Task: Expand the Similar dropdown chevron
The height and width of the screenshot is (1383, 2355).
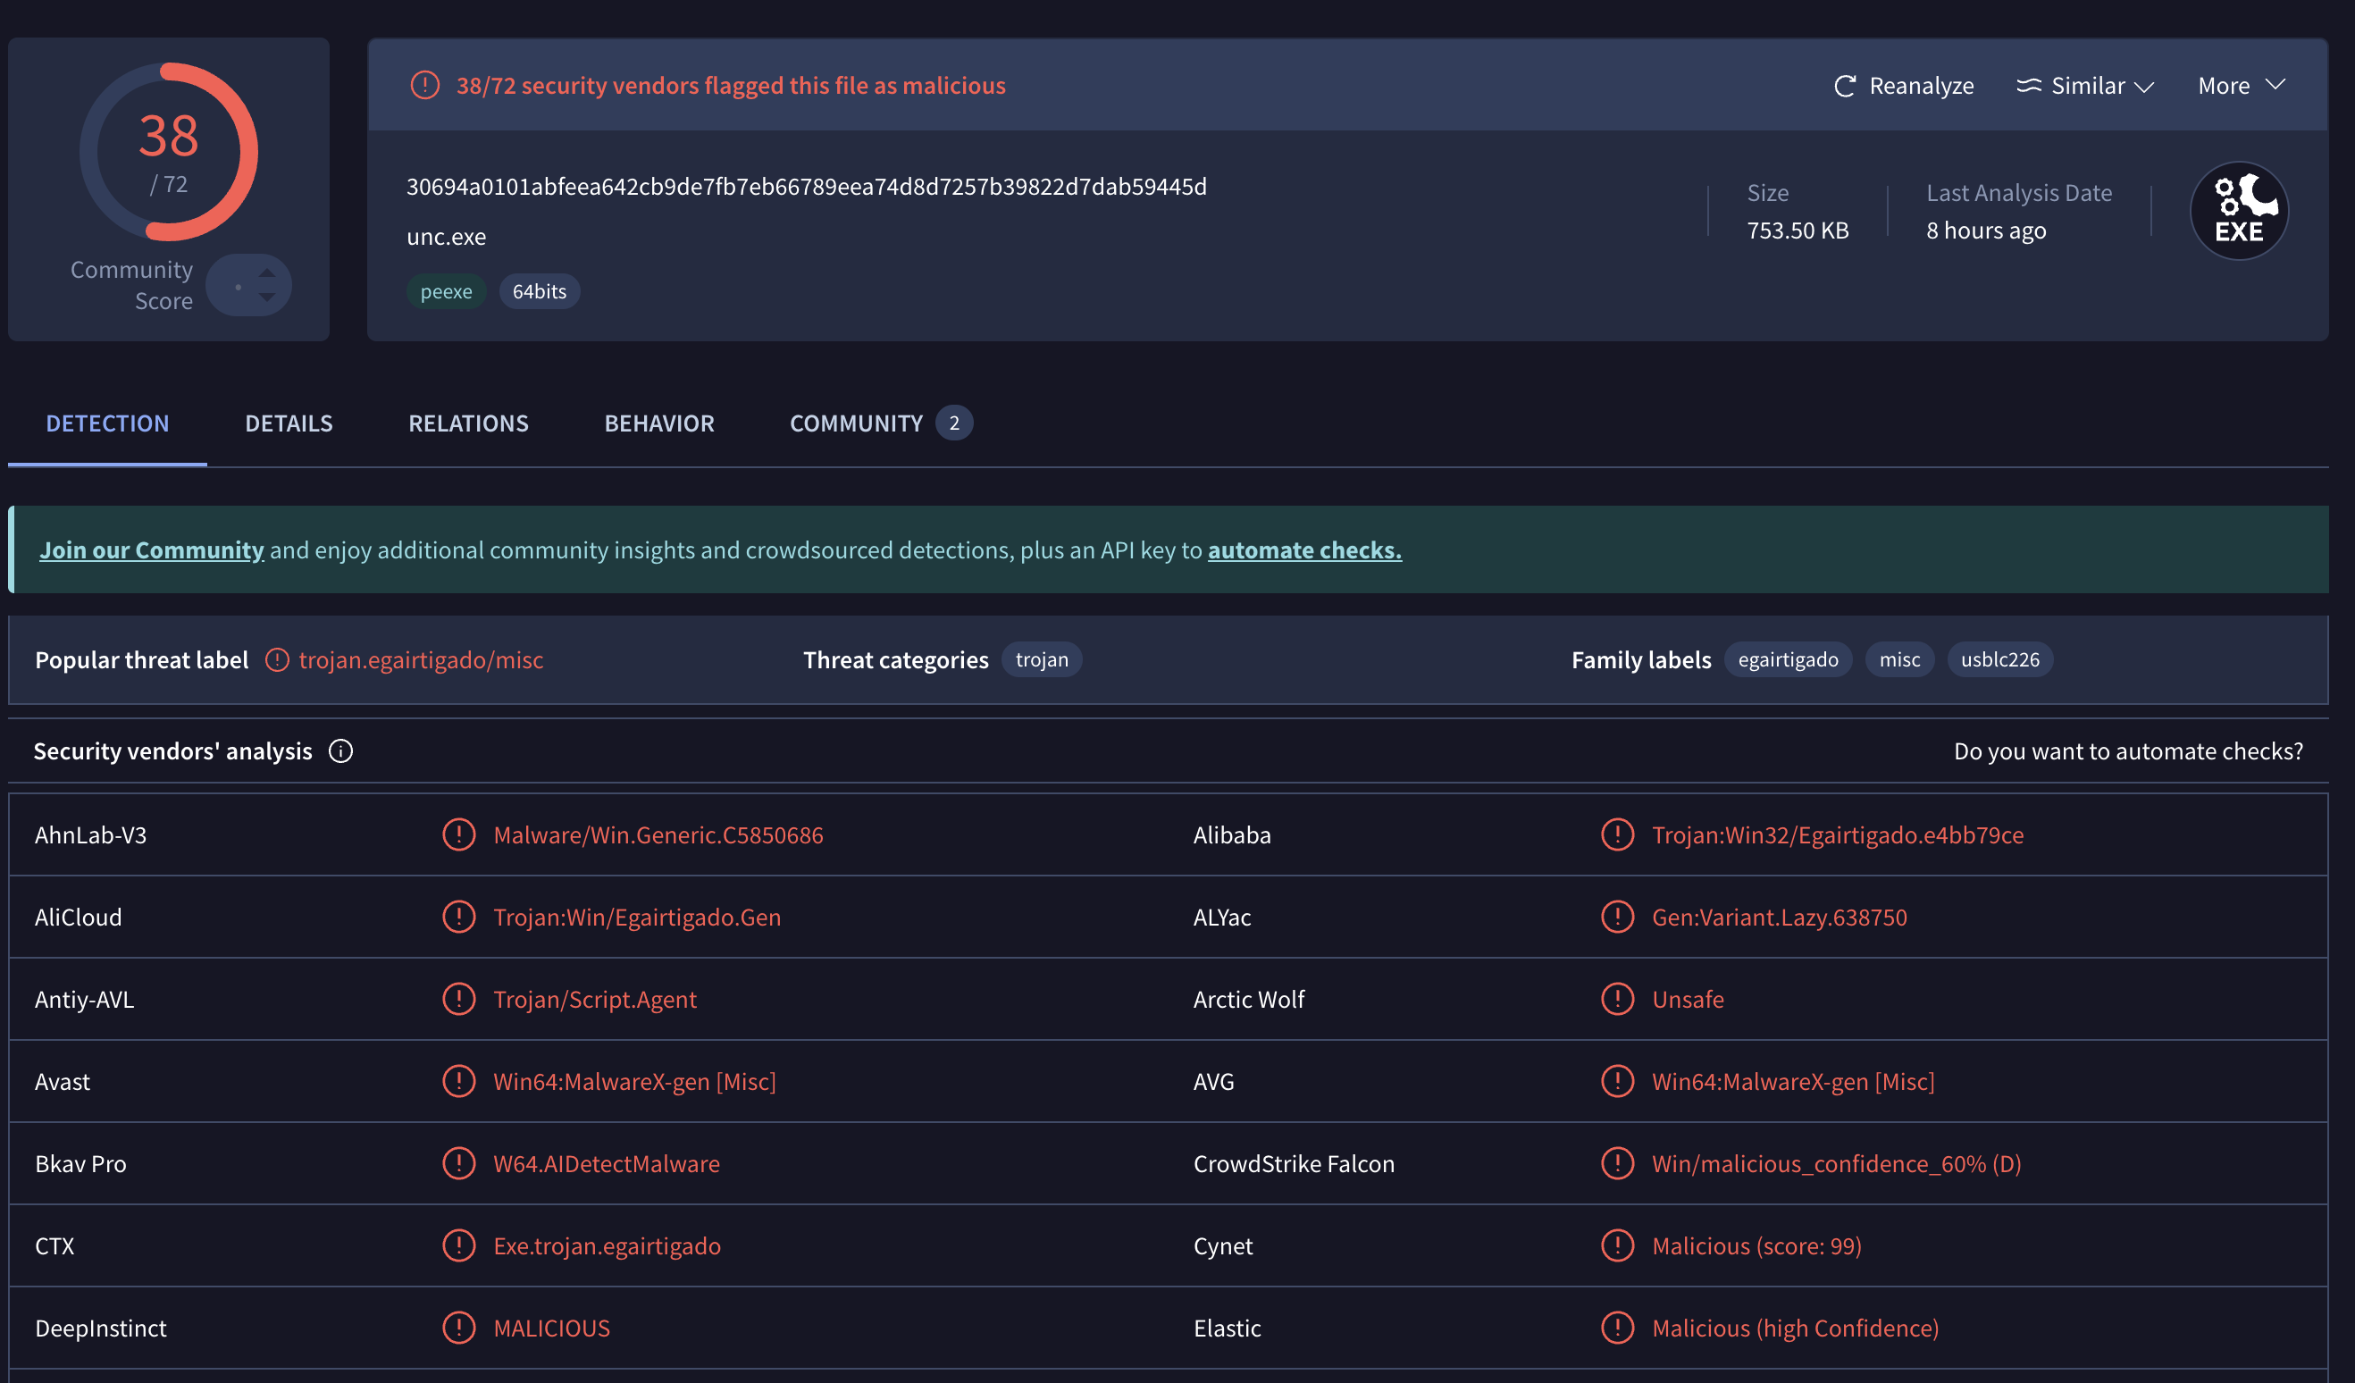Action: [x=2145, y=86]
